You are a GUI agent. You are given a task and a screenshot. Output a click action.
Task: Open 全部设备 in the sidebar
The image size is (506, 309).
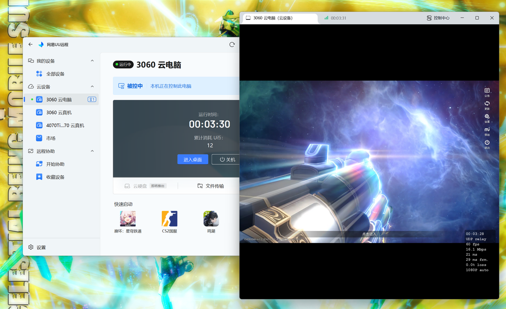(61, 74)
